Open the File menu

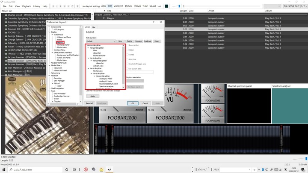pyautogui.click(x=5, y=6)
